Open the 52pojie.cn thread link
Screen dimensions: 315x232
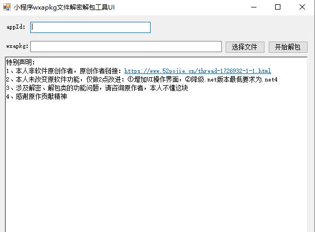coord(198,71)
